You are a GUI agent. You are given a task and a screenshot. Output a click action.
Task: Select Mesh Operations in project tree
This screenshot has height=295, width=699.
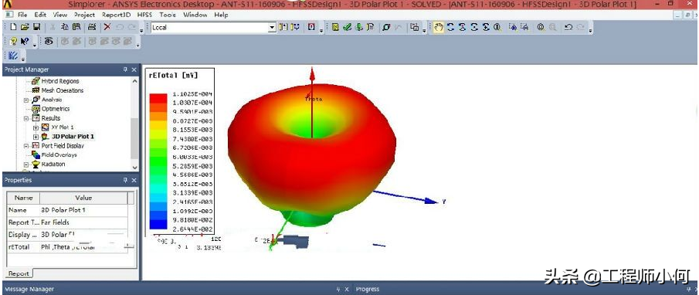tap(63, 90)
